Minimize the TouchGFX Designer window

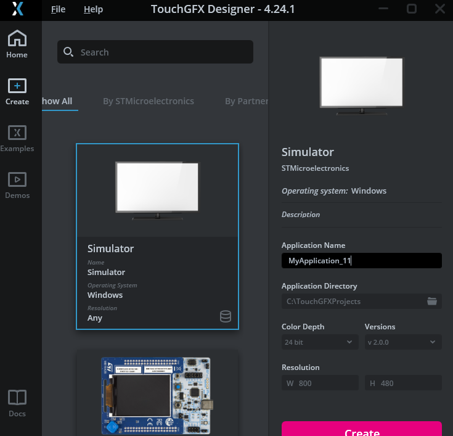383,9
